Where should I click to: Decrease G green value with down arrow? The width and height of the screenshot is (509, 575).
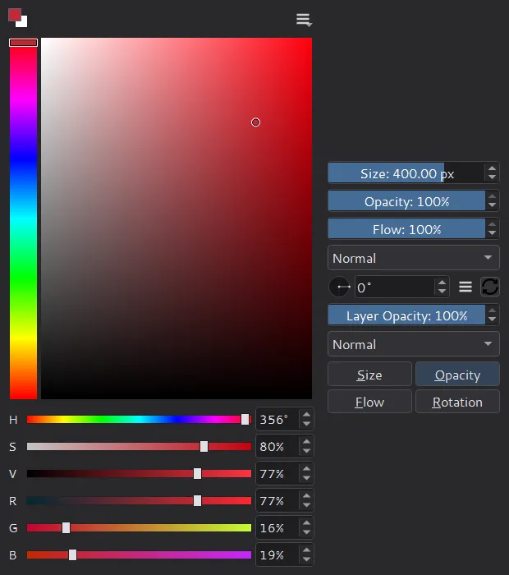[306, 532]
